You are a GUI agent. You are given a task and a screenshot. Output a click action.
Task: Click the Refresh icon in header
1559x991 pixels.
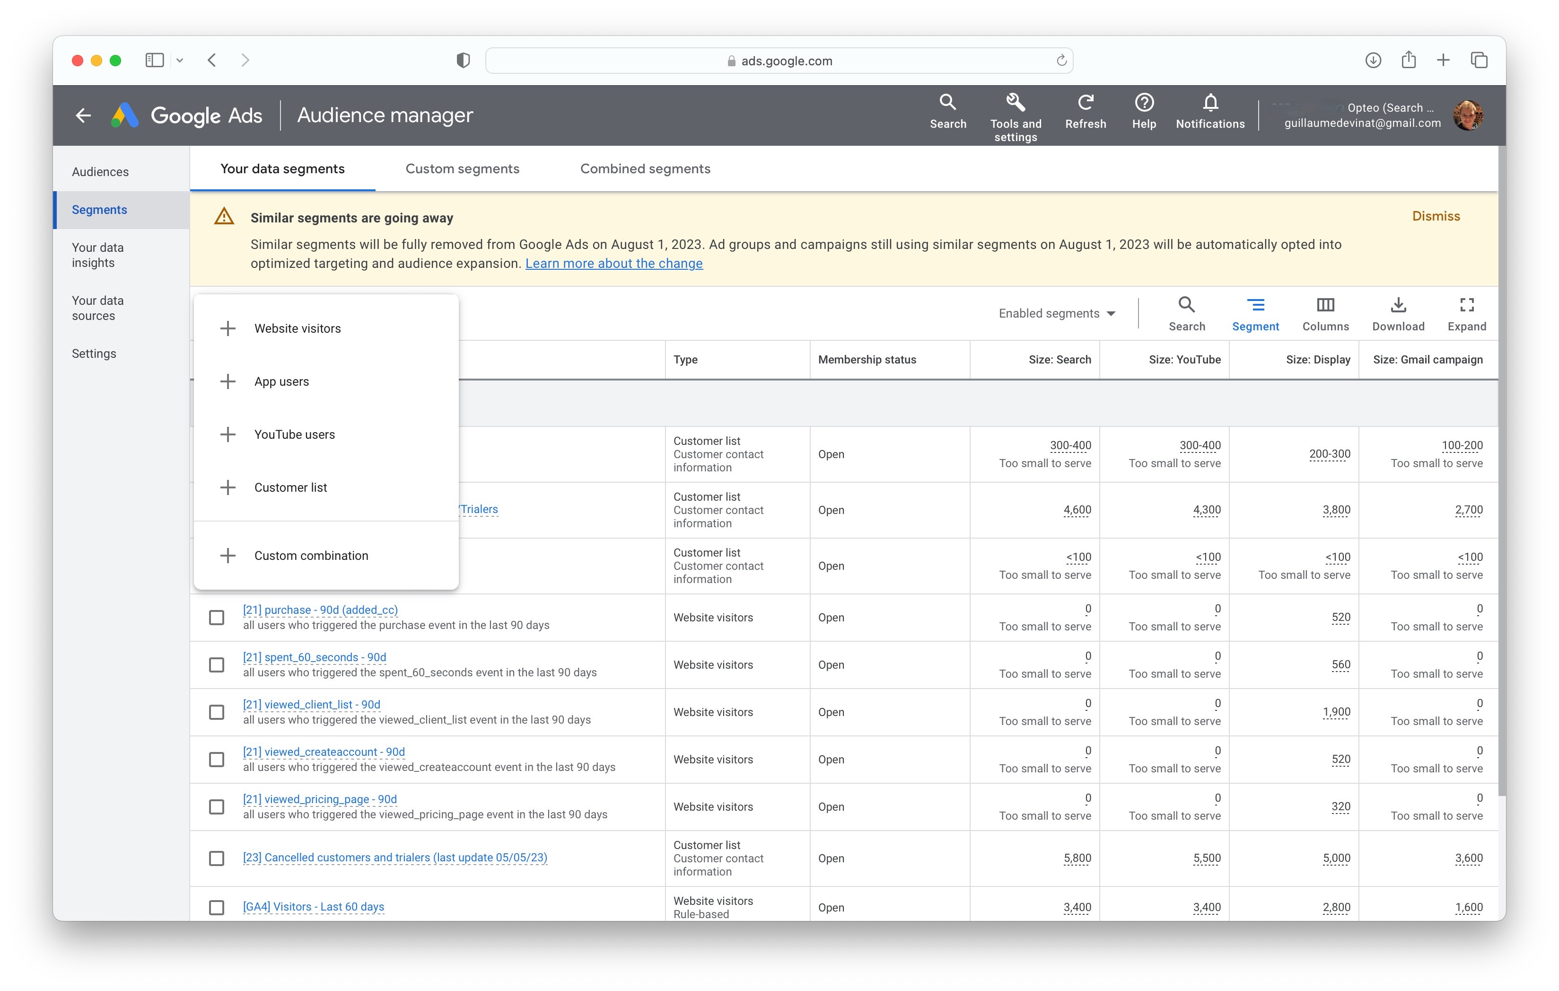1085,103
